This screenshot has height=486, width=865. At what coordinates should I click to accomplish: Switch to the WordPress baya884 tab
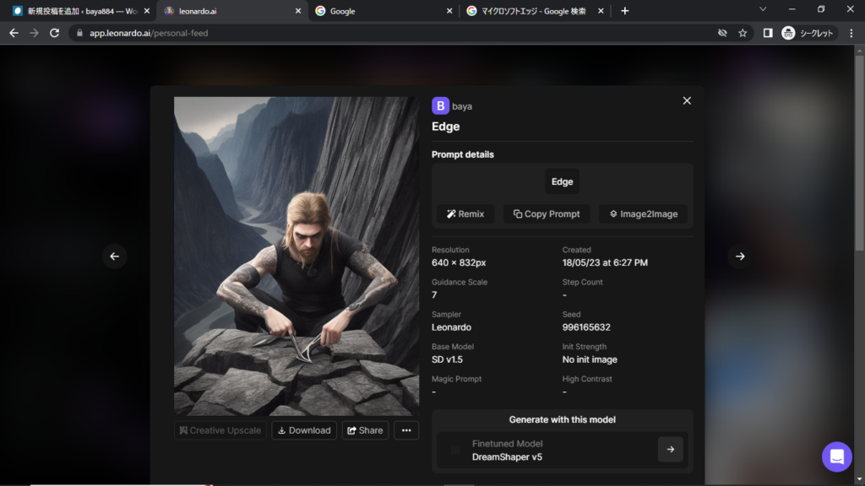click(x=76, y=11)
